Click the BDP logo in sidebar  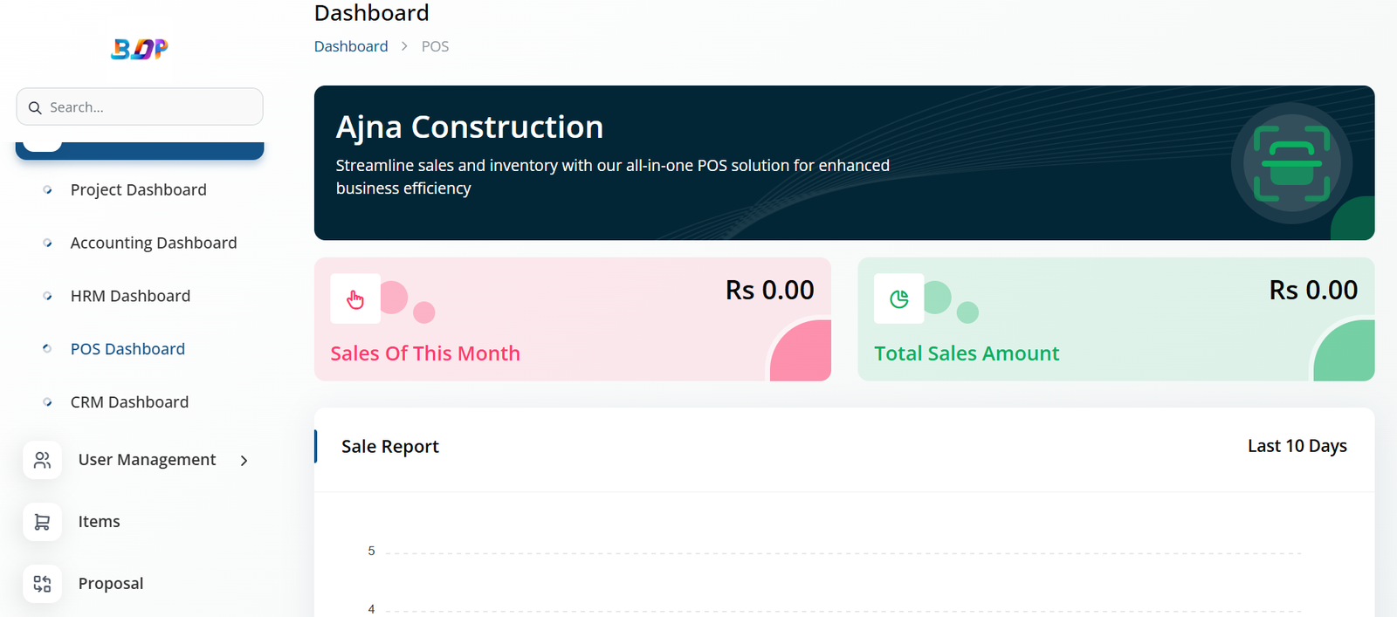point(140,49)
